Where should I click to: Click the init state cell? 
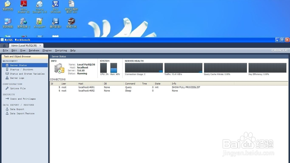click(157, 87)
